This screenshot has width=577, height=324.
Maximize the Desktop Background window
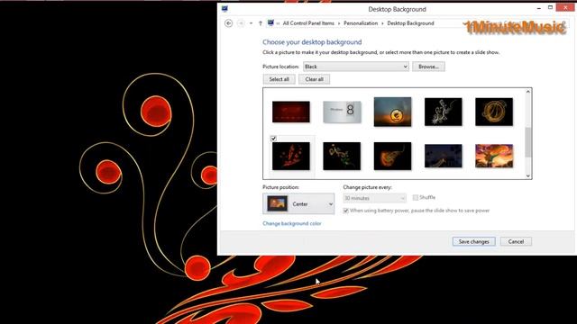550,8
